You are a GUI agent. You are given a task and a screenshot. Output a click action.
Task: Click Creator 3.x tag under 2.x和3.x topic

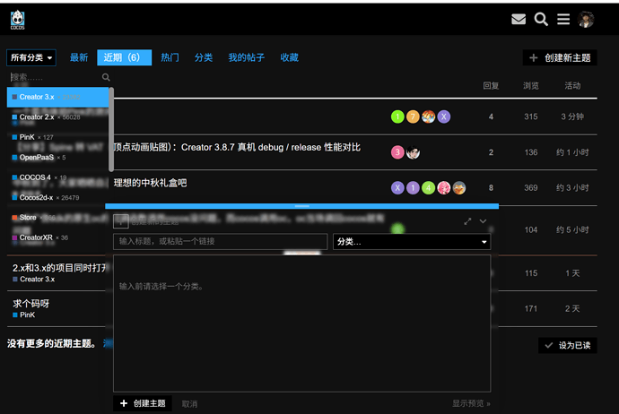click(33, 280)
